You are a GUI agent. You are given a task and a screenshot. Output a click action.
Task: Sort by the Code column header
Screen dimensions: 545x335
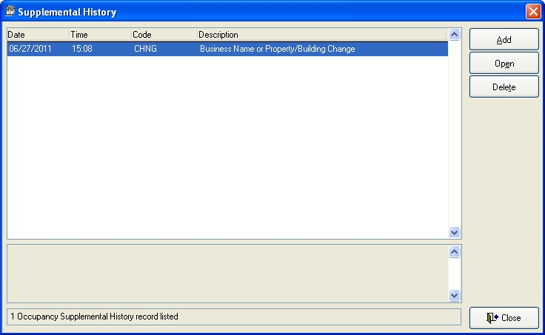[x=164, y=35]
